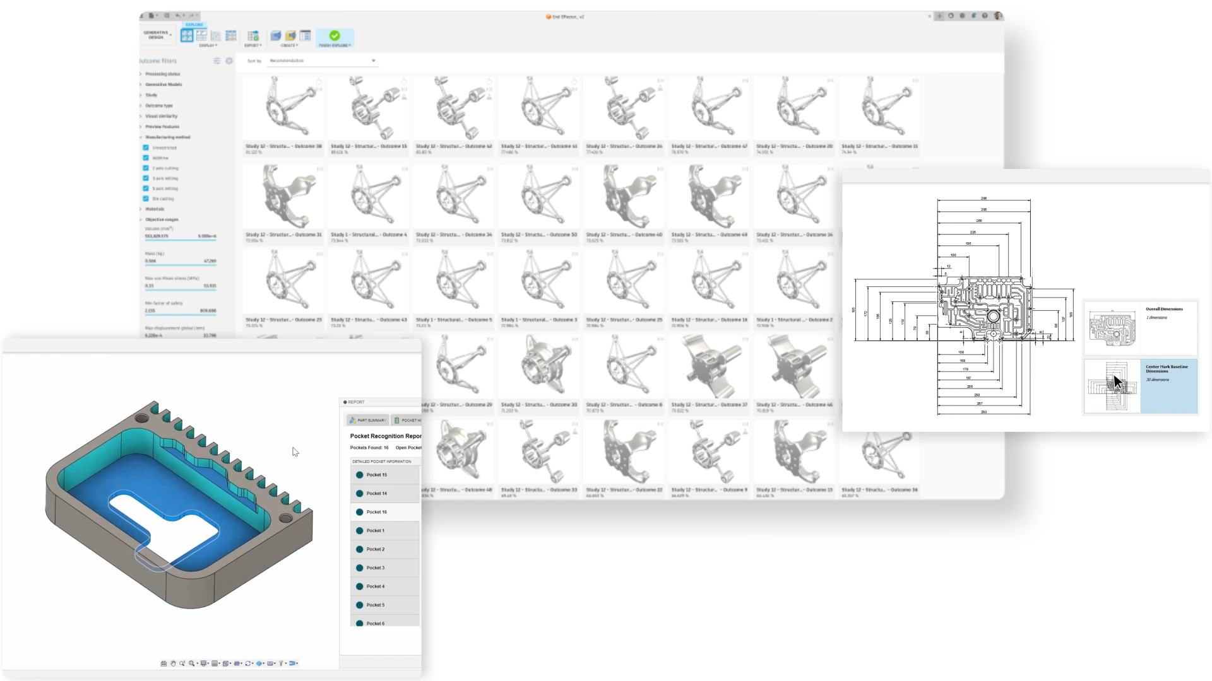The height and width of the screenshot is (681, 1212).
Task: Switch to the properties view display icon
Action: click(x=201, y=36)
